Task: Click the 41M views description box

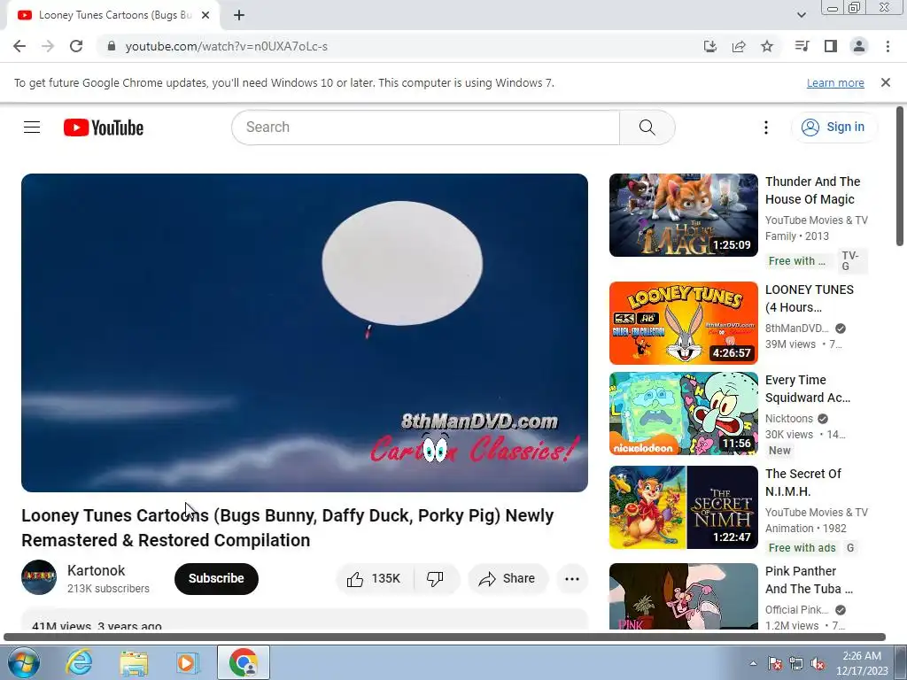Action: click(305, 619)
